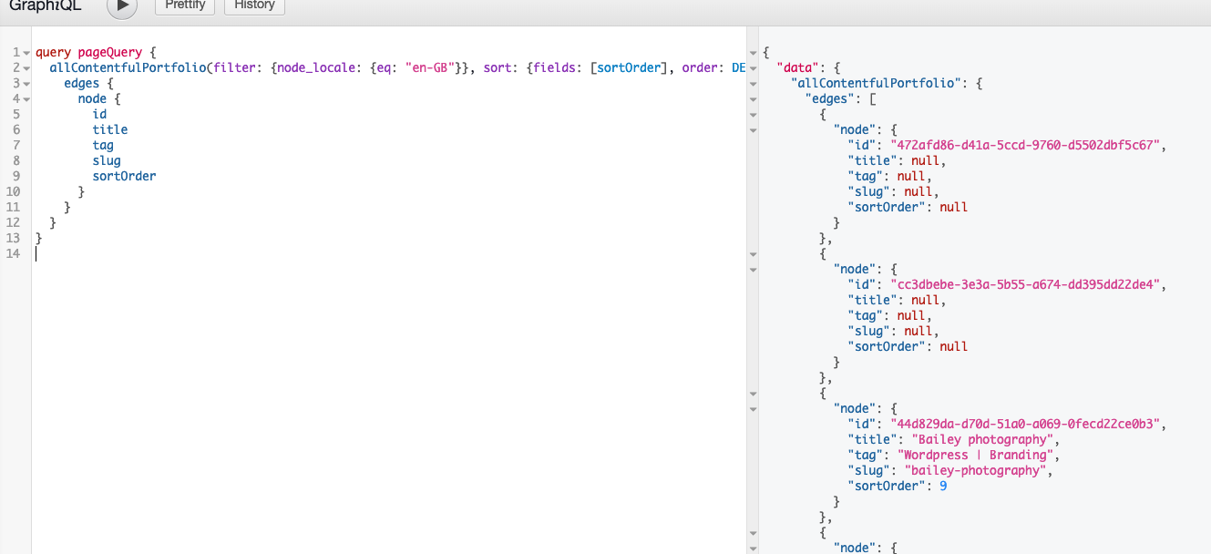Select the bailey-photography slug value
Viewport: 1211px width, 554px height.
(x=974, y=470)
